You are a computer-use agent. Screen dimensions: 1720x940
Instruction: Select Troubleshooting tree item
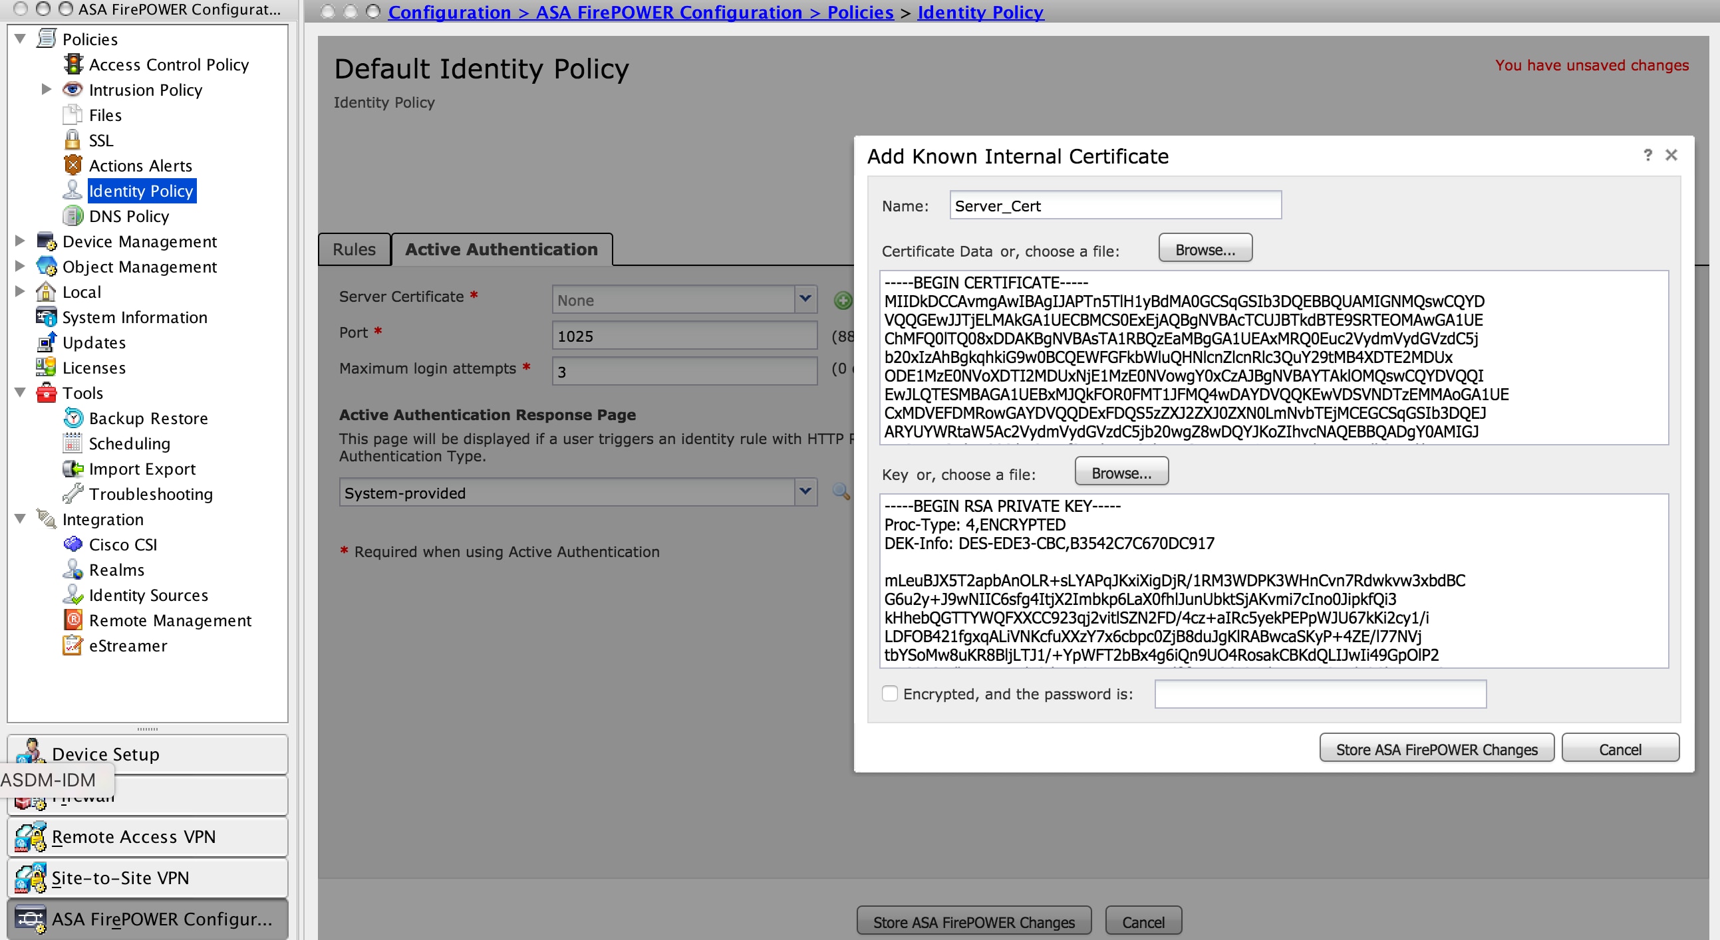(151, 495)
